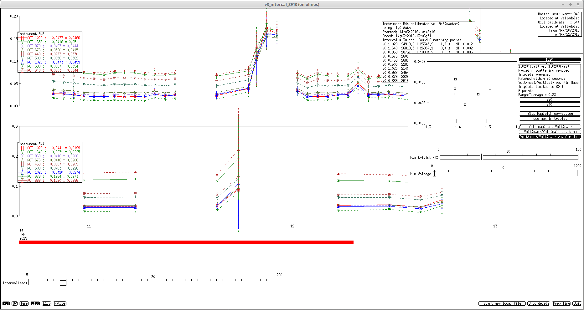Click the 'V0 1.020' calibration row
This screenshot has height=310, width=584.
(427, 44)
